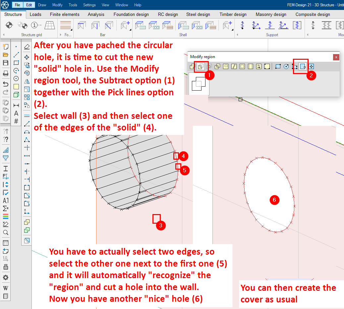Open the View menu
This screenshot has height=309, width=344.
point(105,5)
